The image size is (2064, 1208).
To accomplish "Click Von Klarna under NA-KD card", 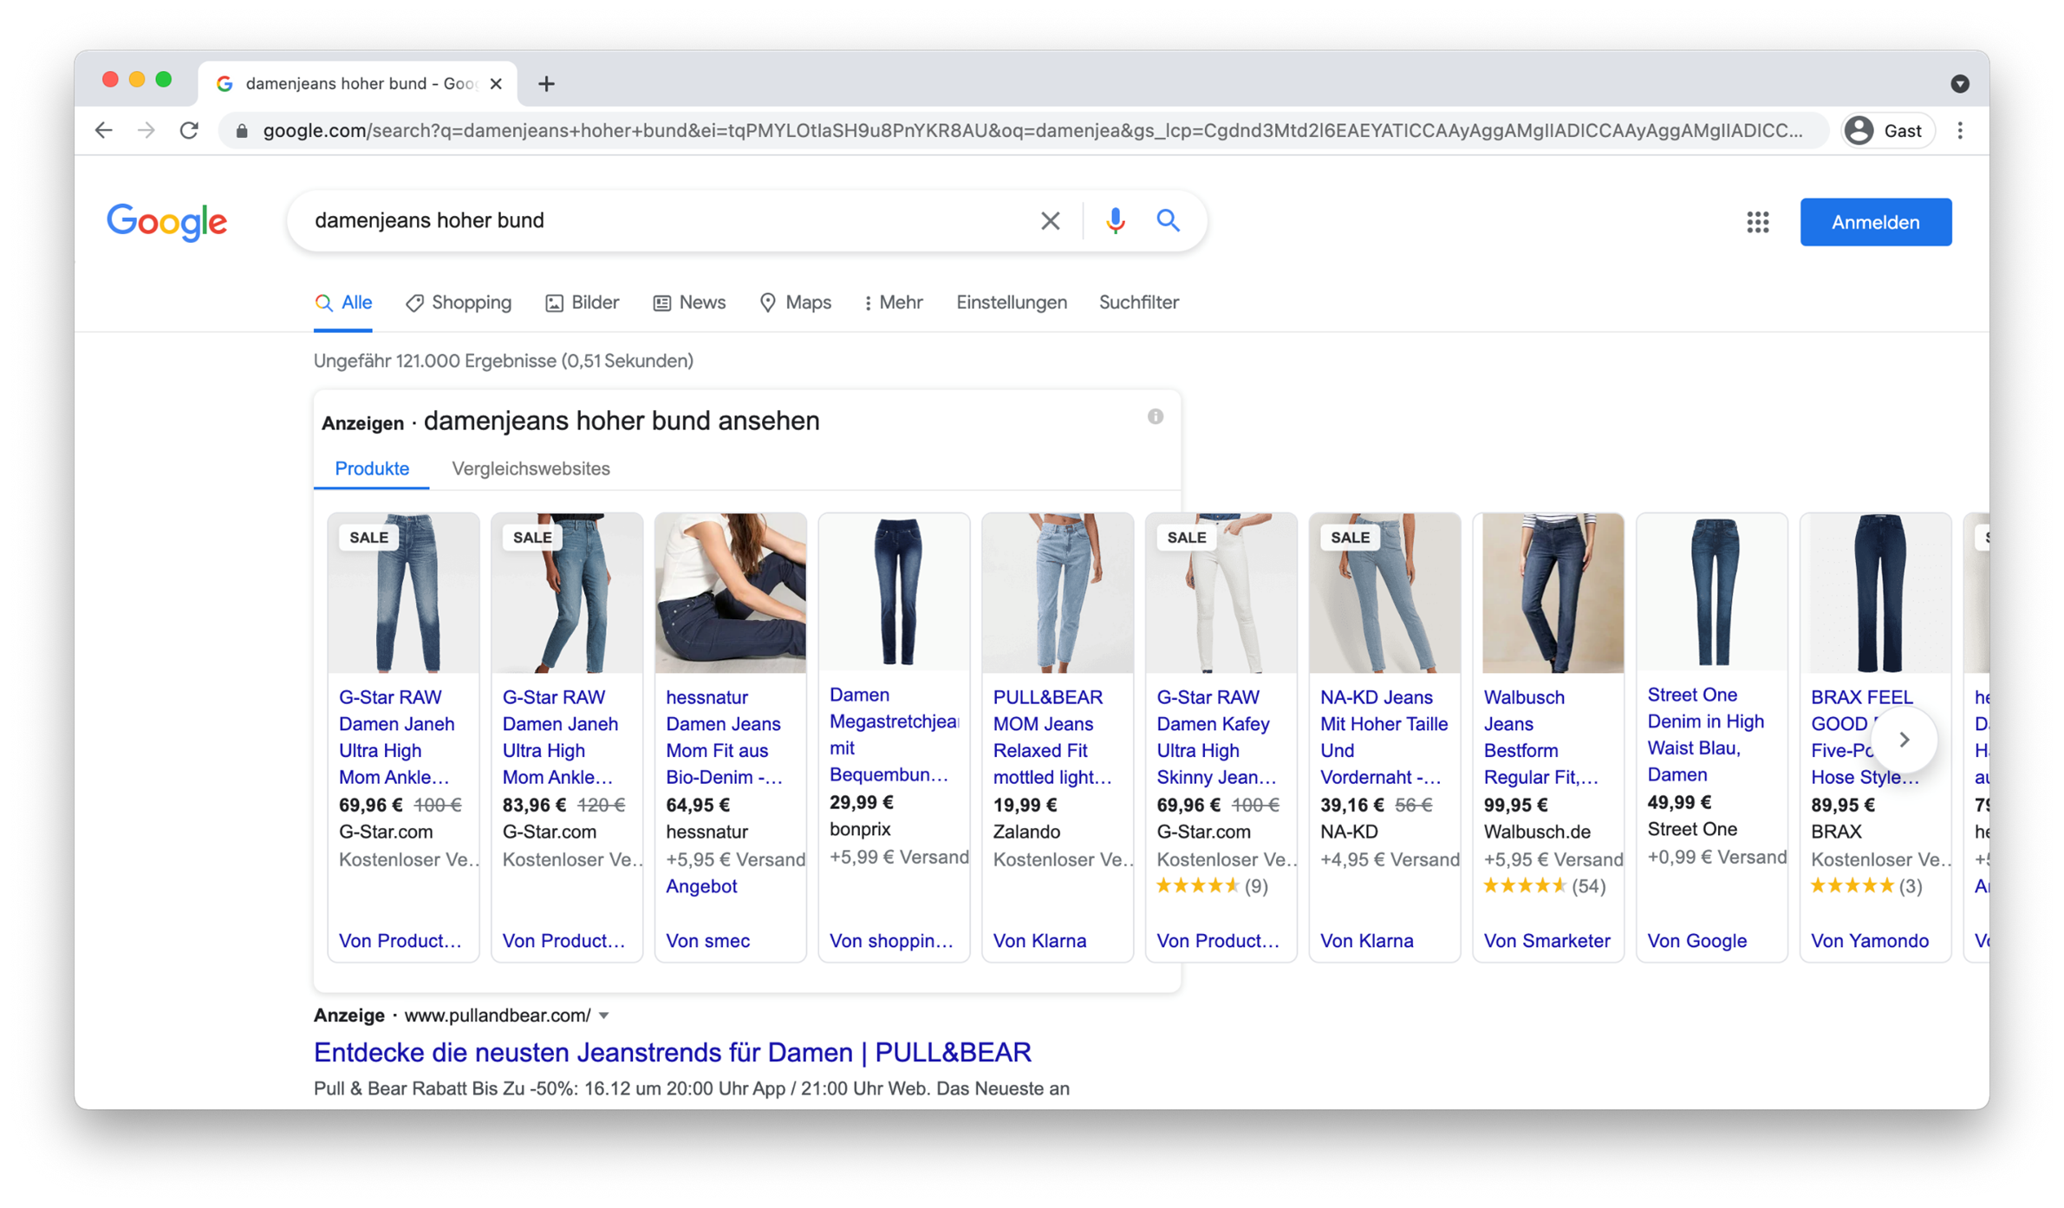I will tap(1366, 941).
